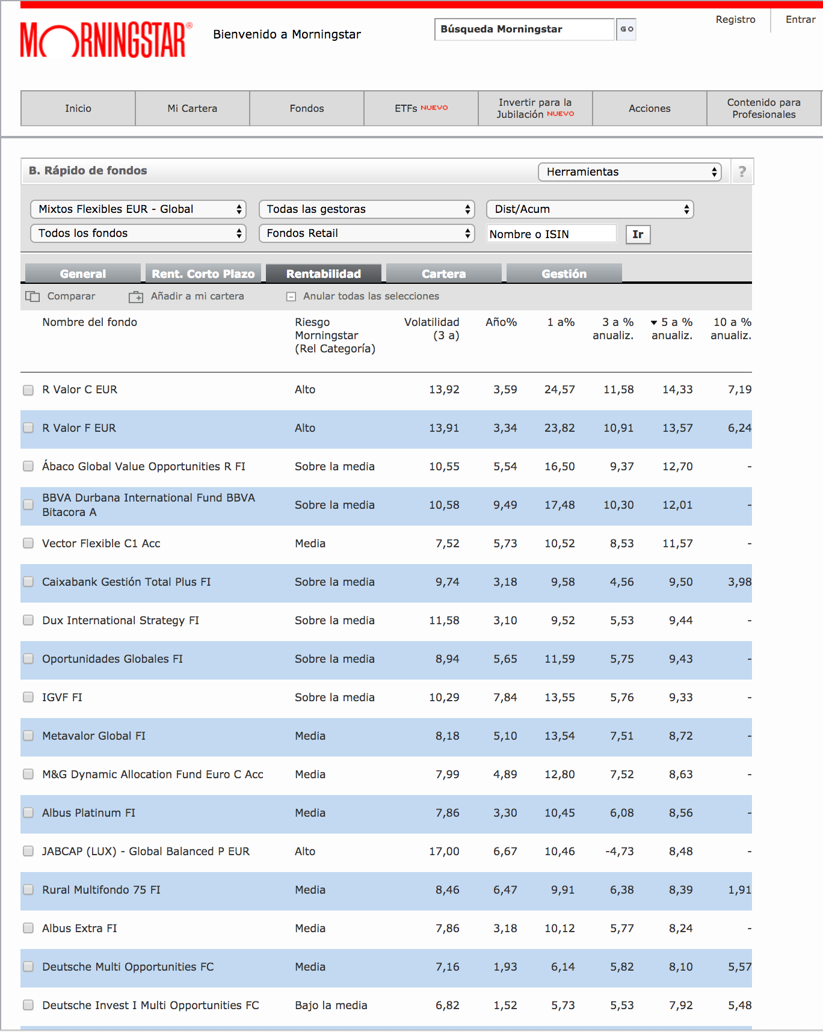Viewport: 823px width, 1032px height.
Task: Check the Albus Platinum FI checkbox
Action: pos(28,813)
